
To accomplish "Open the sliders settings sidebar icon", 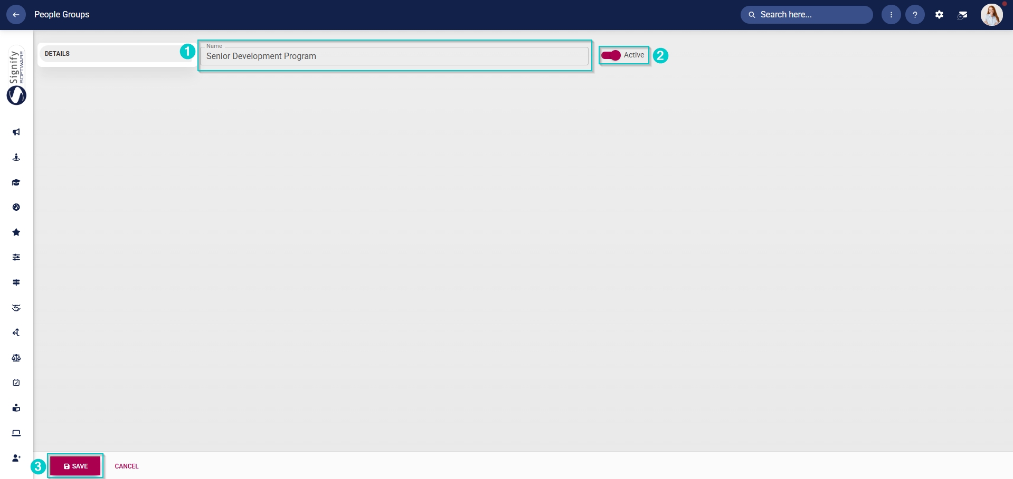I will [x=16, y=257].
